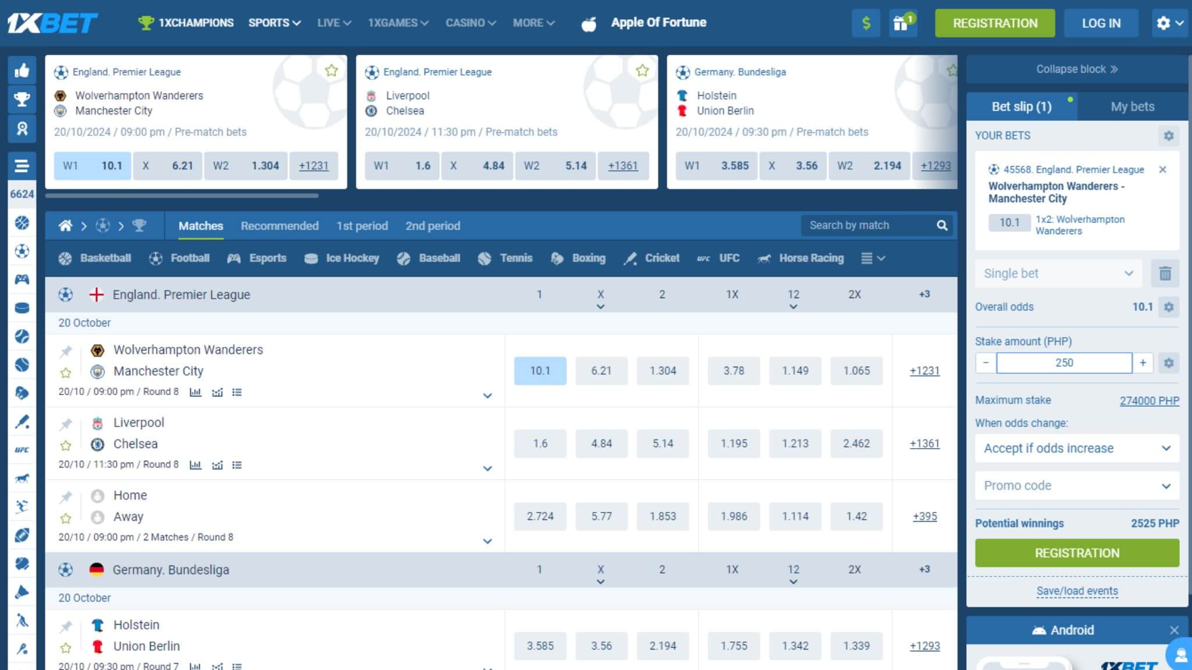Toggle Liverpool vs Chelsea favourite star

tap(66, 444)
